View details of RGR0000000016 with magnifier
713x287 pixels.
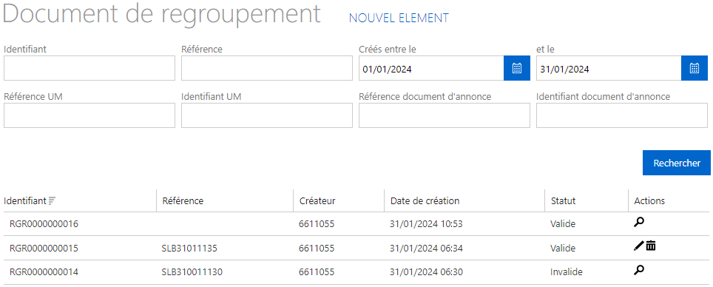(639, 223)
